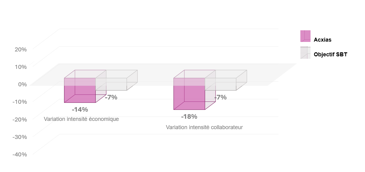Image resolution: width=365 pixels, height=172 pixels.
Task: Click the -7% label near économique bar
Action: pyautogui.click(x=111, y=97)
